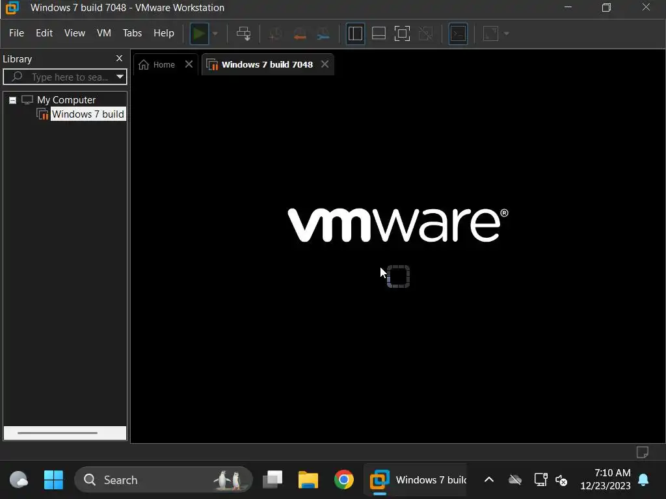Viewport: 666px width, 499px height.
Task: Open the notification bell icon
Action: (x=643, y=480)
